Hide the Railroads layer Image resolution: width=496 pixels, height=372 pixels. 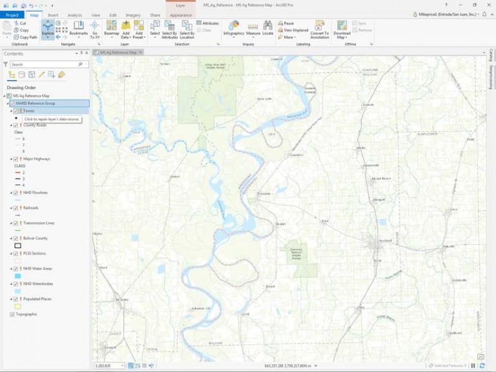point(15,208)
